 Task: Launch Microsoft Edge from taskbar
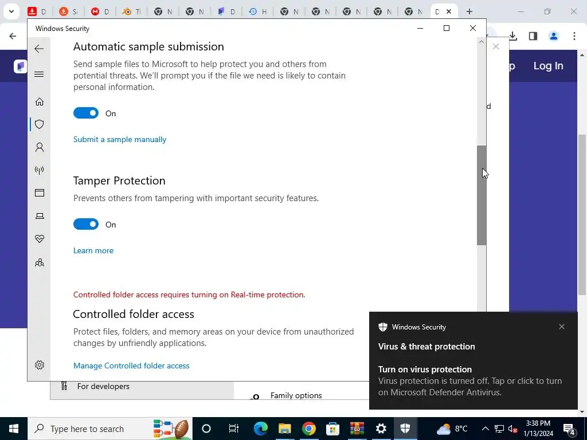(x=261, y=429)
